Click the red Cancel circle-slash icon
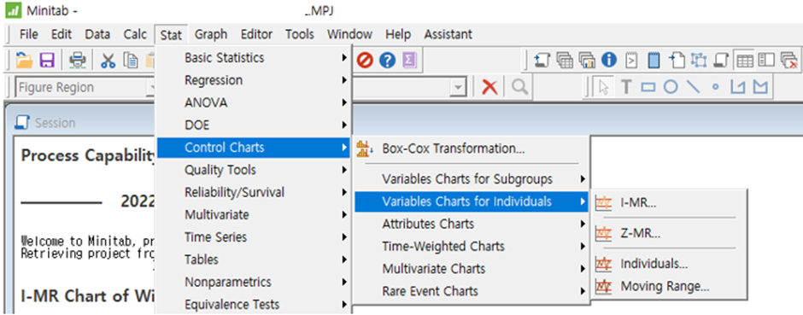803x315 pixels. click(x=365, y=61)
